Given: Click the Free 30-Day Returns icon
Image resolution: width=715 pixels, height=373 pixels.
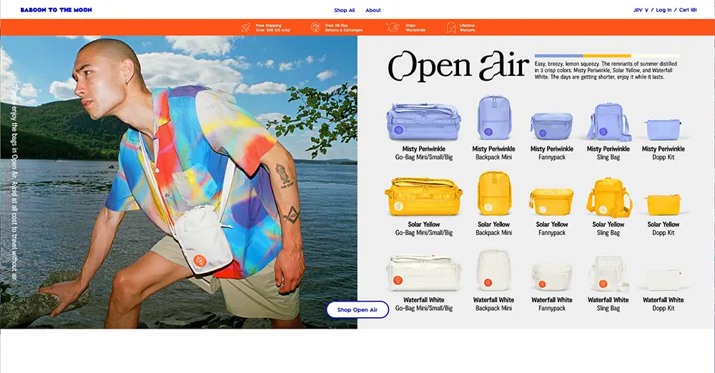Looking at the screenshot, I should (x=315, y=28).
